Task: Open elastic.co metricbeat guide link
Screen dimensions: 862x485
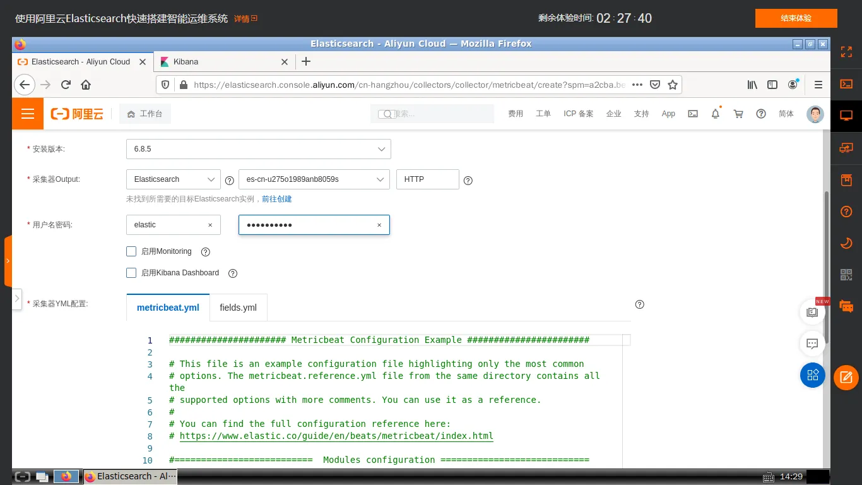Action: click(336, 436)
